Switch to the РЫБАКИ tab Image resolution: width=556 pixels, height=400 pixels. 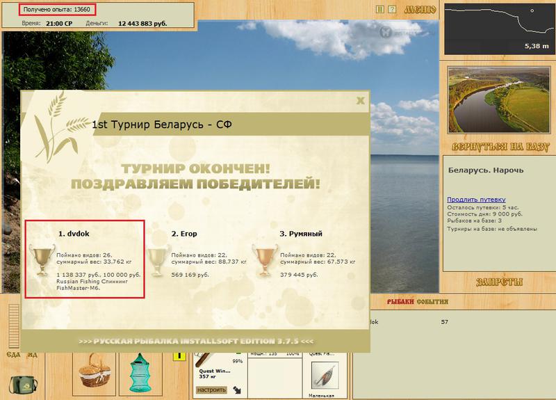(x=400, y=302)
